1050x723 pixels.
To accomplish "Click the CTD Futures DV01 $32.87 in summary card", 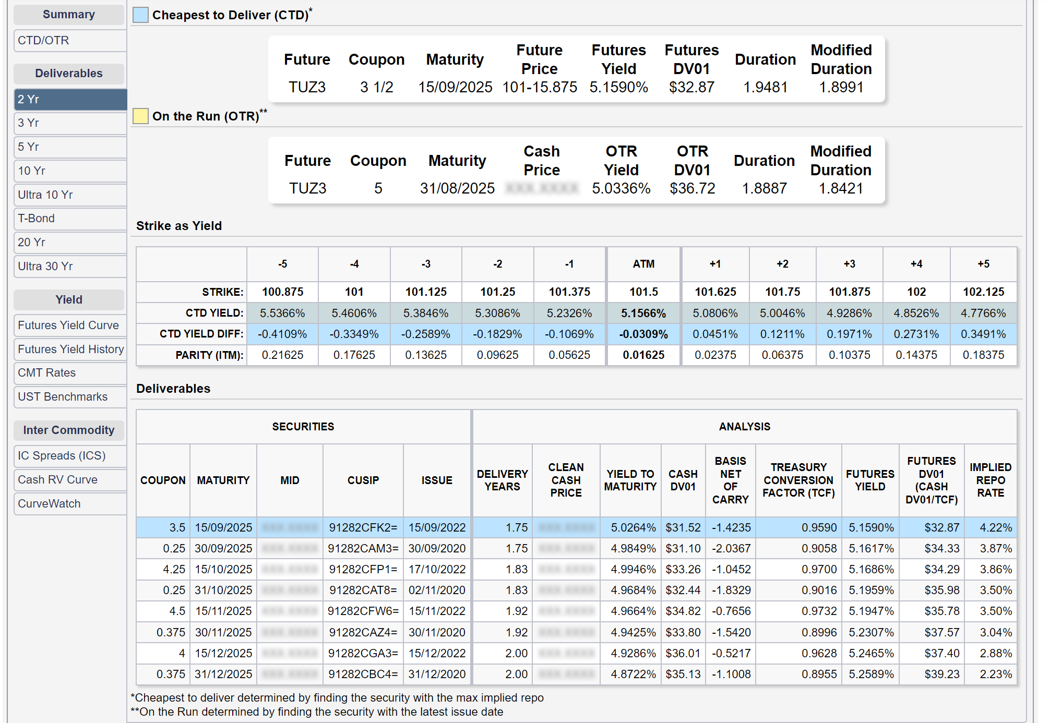I will coord(691,87).
